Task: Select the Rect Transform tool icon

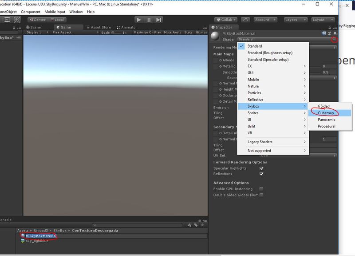Action: pyautogui.click(x=7, y=20)
